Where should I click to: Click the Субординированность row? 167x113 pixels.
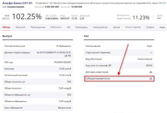point(119,78)
